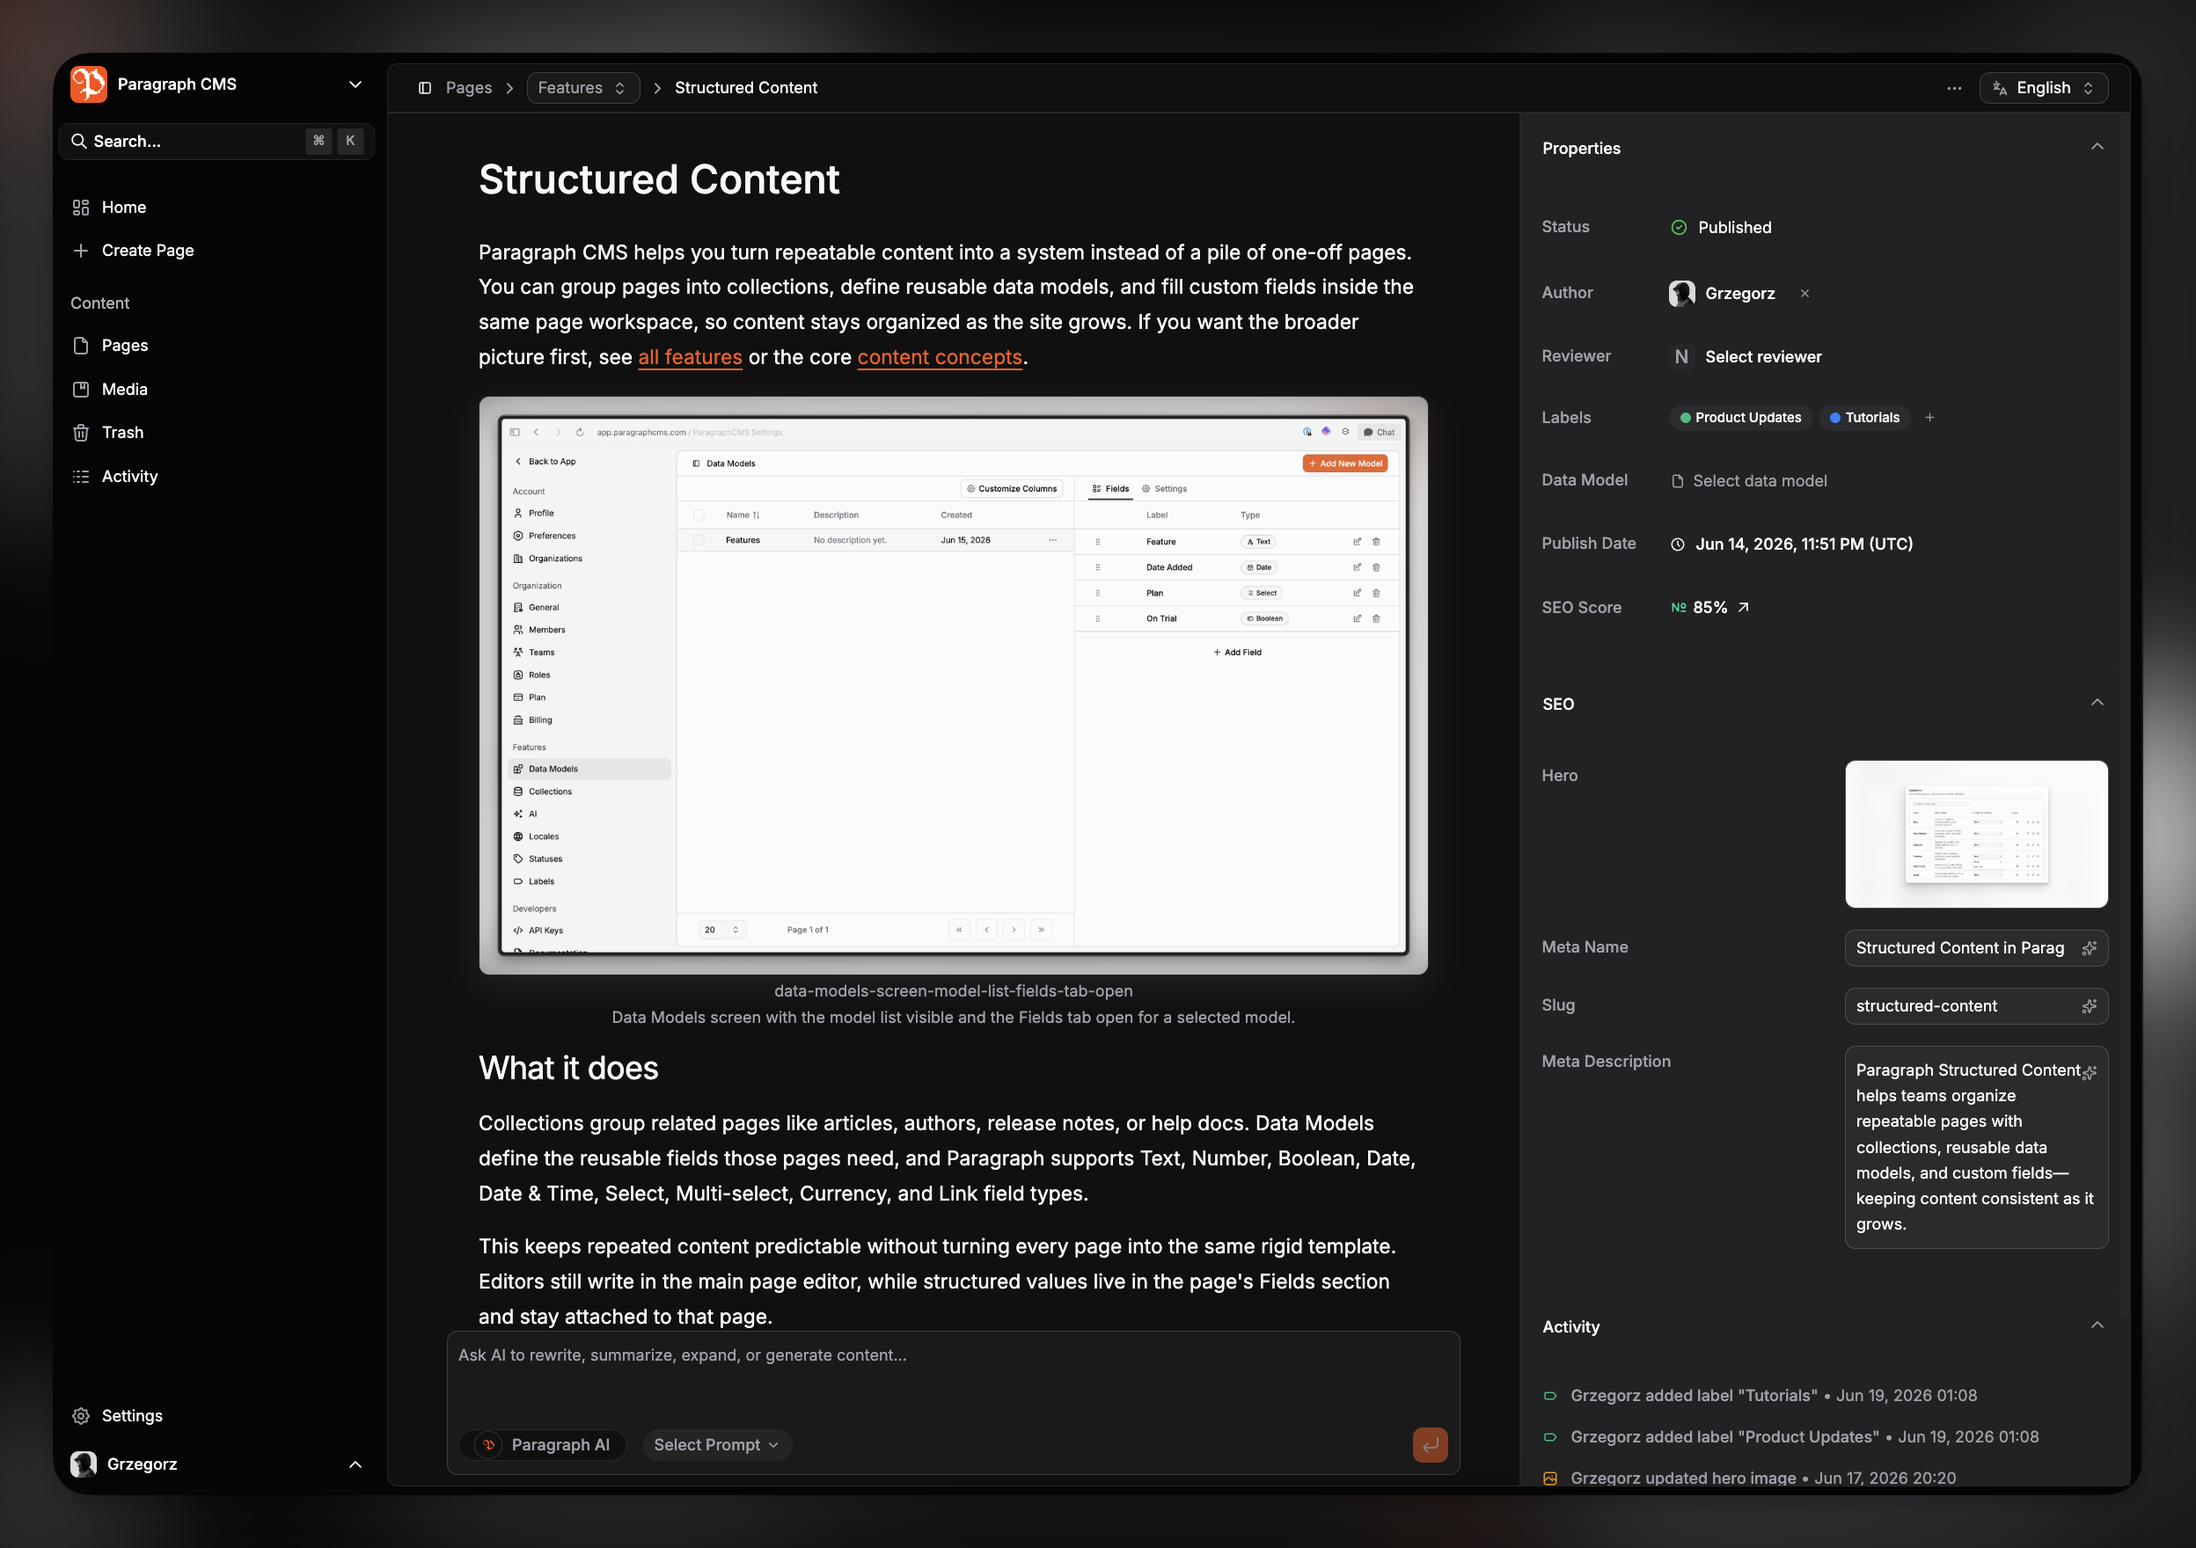Open Activity in the sidebar
Screen dimensions: 2196x1548
pyautogui.click(x=129, y=476)
